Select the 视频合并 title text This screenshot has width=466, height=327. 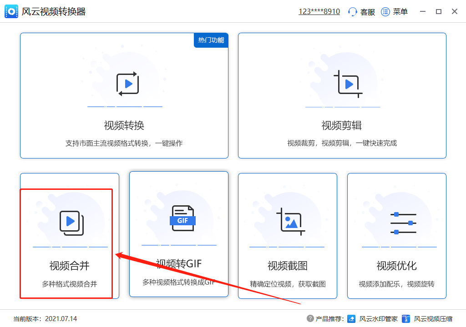point(70,266)
